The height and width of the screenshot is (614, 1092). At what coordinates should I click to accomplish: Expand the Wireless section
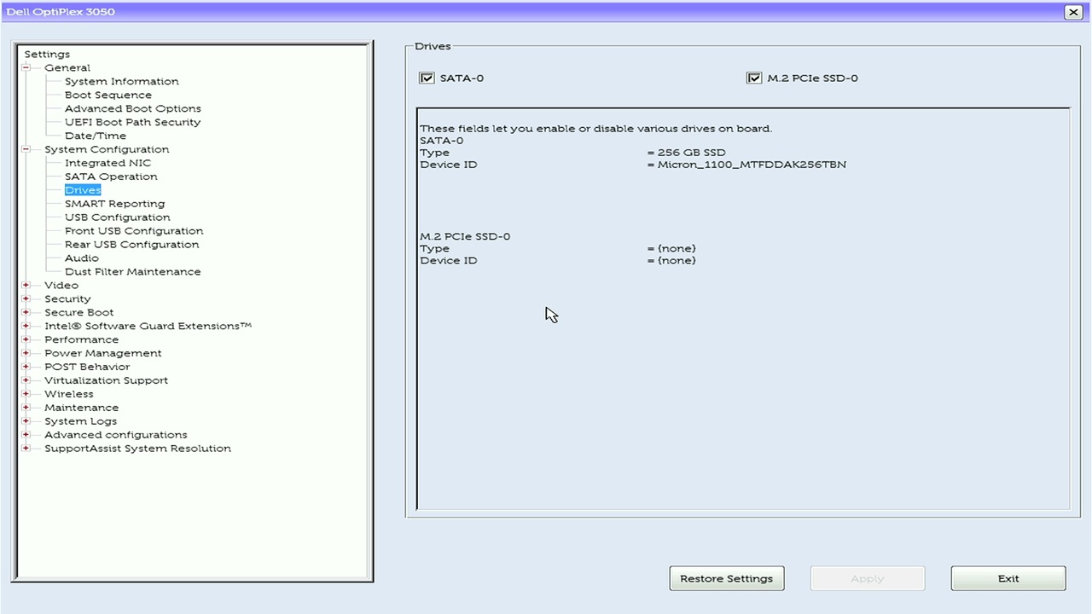[26, 394]
